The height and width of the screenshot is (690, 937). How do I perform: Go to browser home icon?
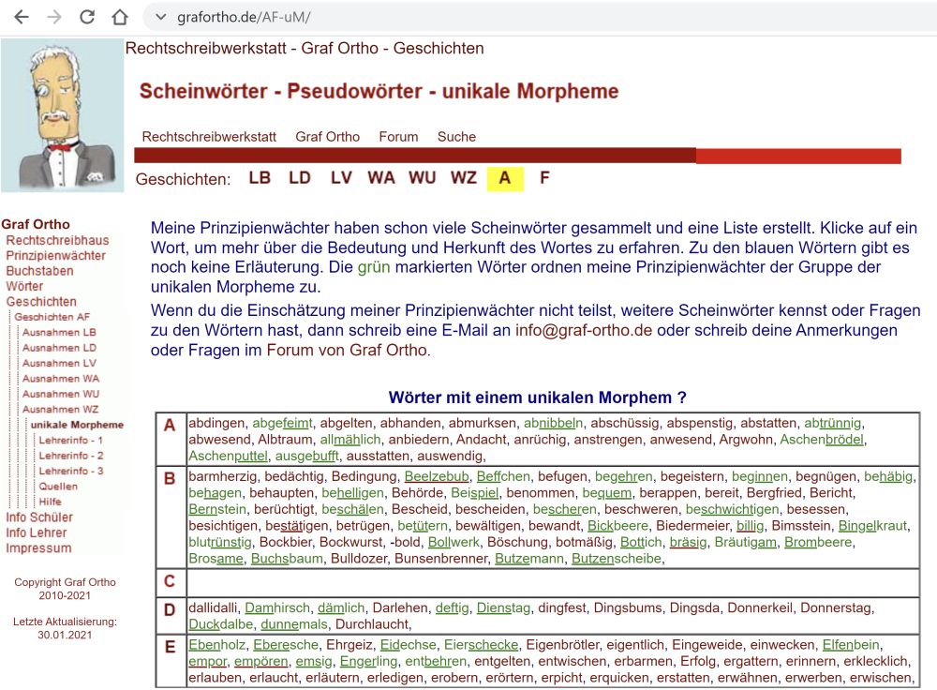(119, 17)
